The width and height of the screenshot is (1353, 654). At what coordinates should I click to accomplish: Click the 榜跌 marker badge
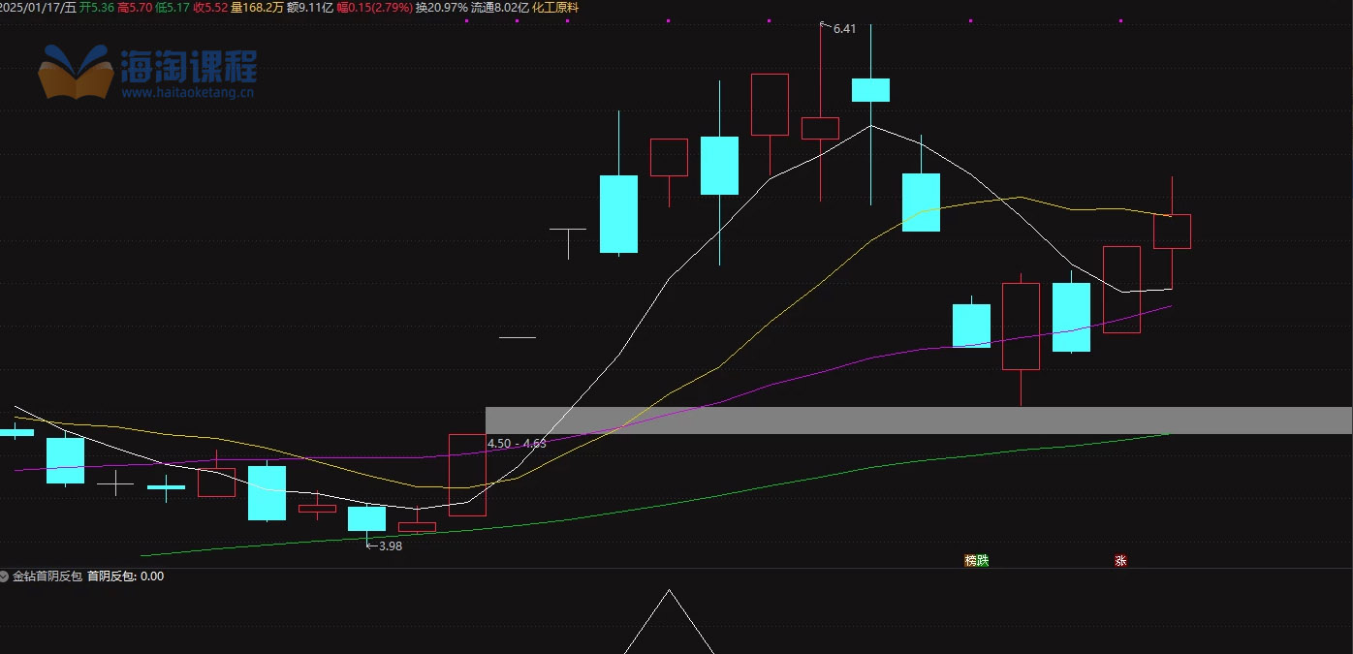[x=976, y=560]
